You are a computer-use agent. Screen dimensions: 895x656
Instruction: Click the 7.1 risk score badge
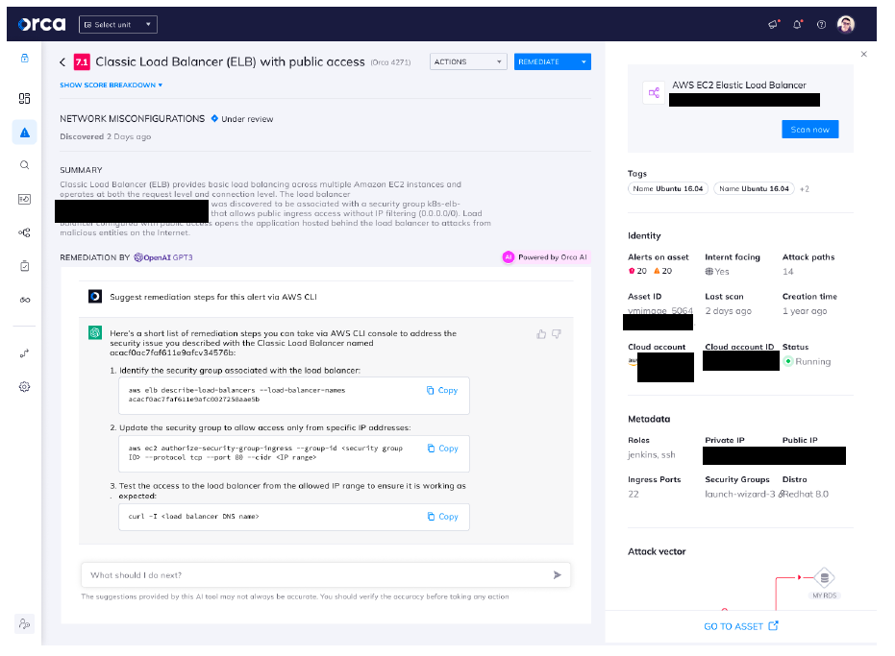point(83,61)
